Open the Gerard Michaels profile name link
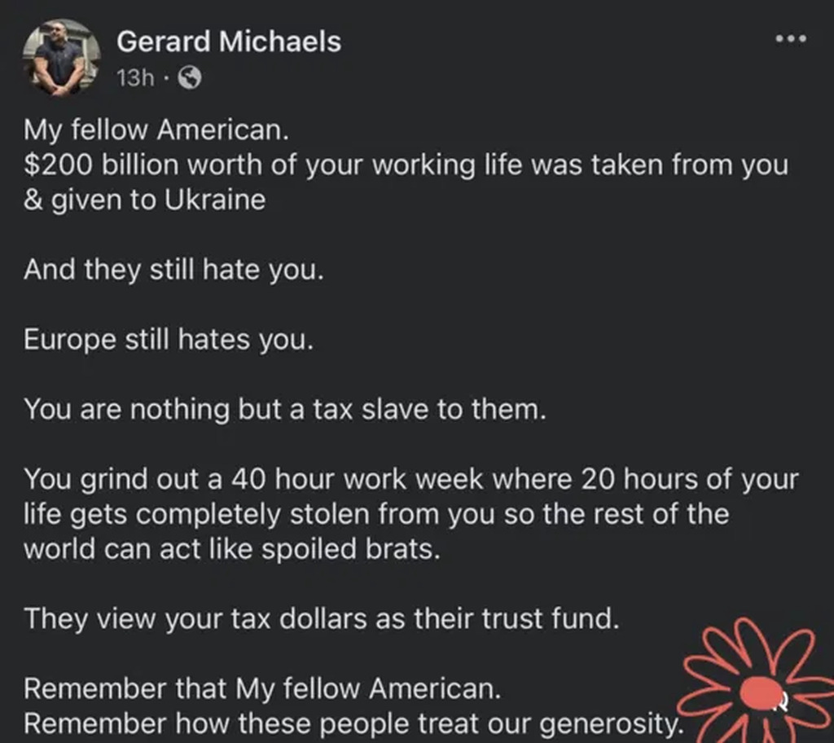This screenshot has width=834, height=743. [x=229, y=42]
